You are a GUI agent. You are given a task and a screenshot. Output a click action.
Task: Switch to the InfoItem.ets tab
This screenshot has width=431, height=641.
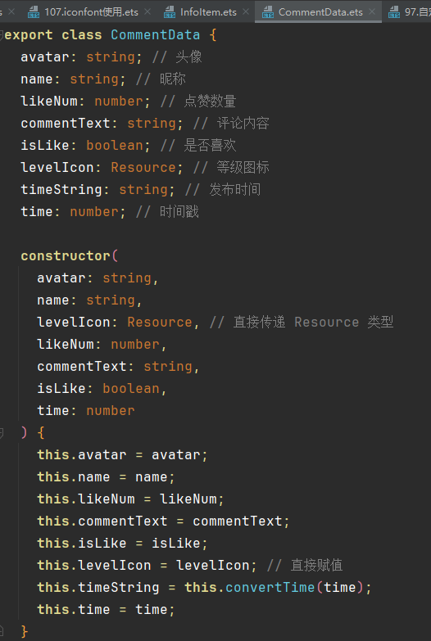[208, 12]
